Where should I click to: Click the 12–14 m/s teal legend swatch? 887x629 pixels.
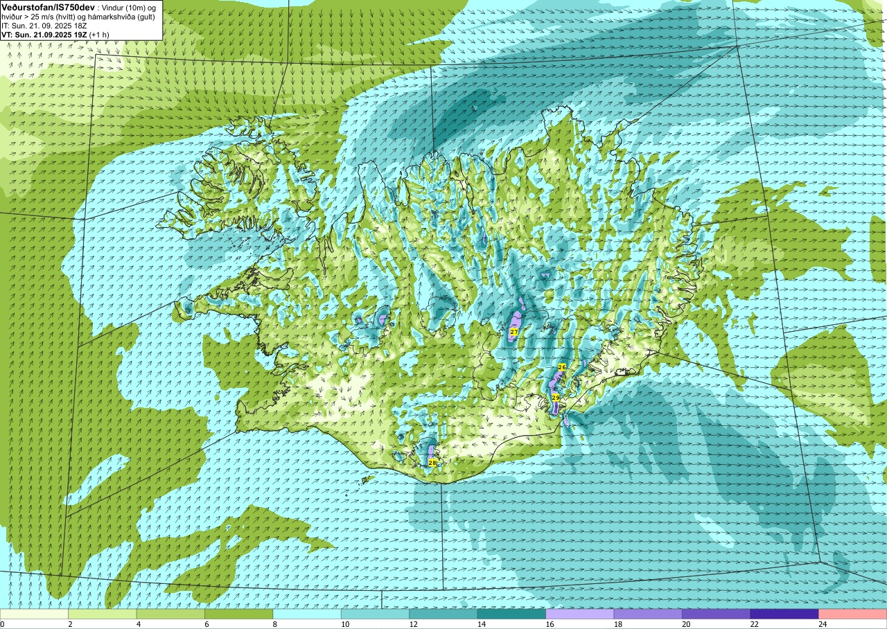443,614
